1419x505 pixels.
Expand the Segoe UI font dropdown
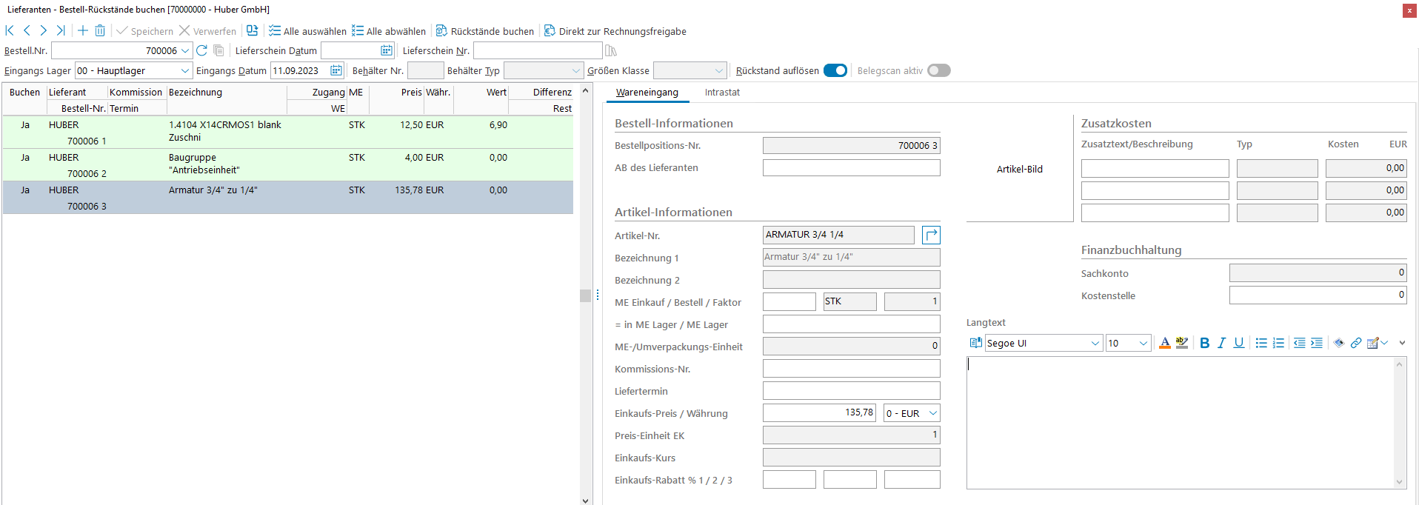point(1095,343)
